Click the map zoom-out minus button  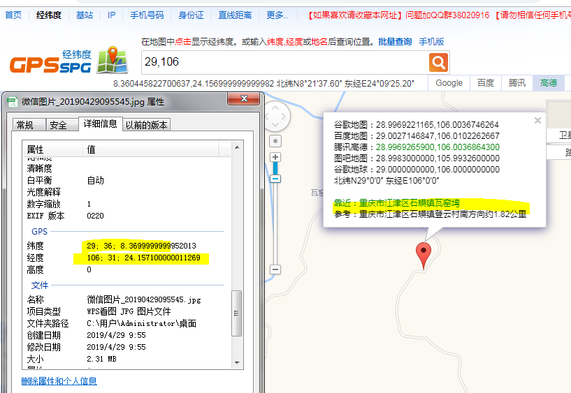click(x=275, y=269)
